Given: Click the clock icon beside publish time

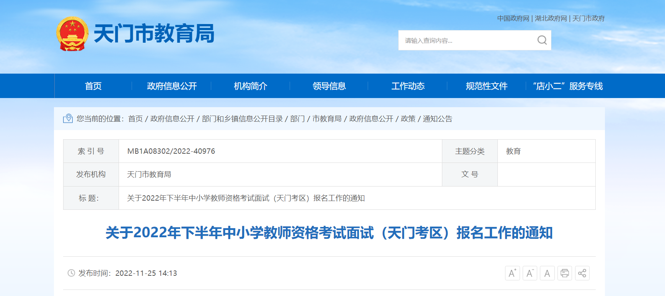Looking at the screenshot, I should (x=71, y=273).
